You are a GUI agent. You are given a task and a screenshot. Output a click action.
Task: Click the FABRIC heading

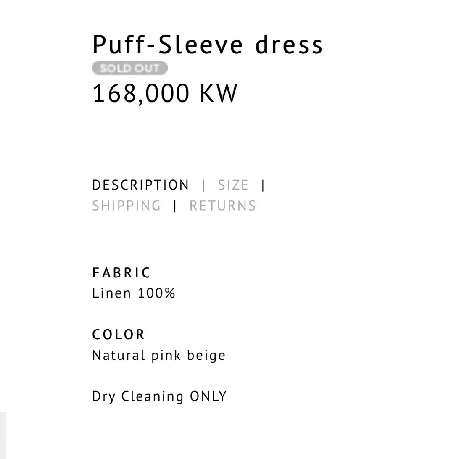tap(121, 273)
